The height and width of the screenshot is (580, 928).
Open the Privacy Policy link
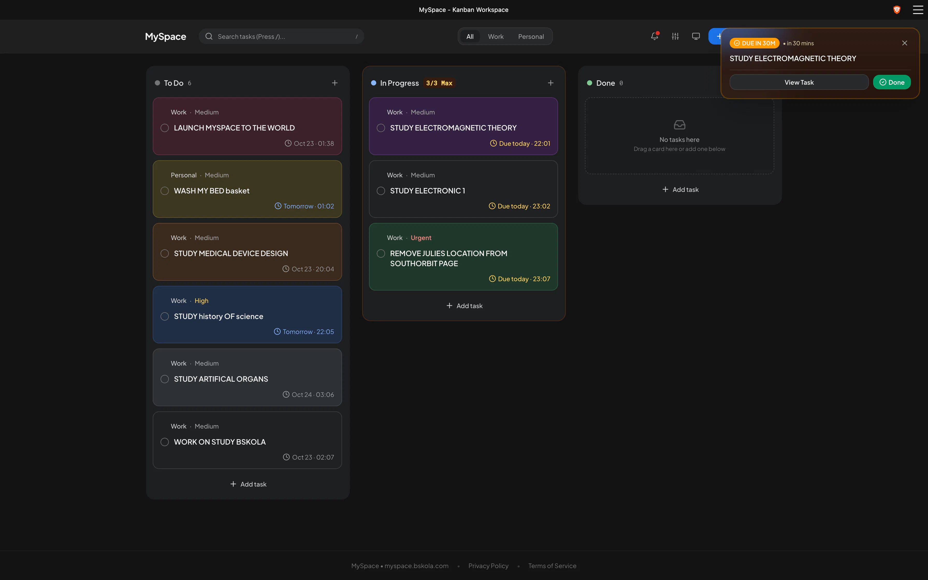[x=488, y=566]
